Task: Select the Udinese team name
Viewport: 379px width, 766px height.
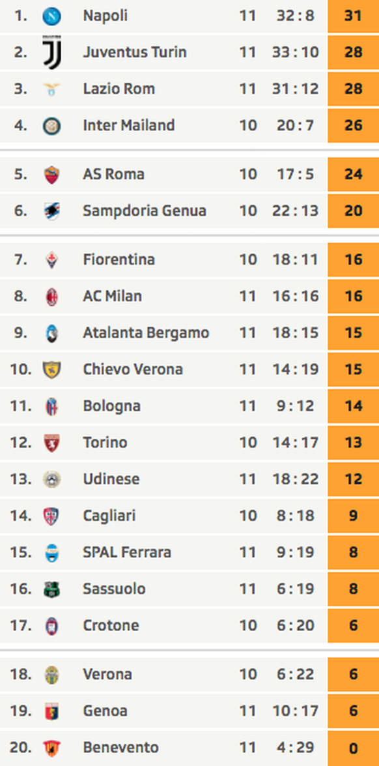Action: click(111, 479)
